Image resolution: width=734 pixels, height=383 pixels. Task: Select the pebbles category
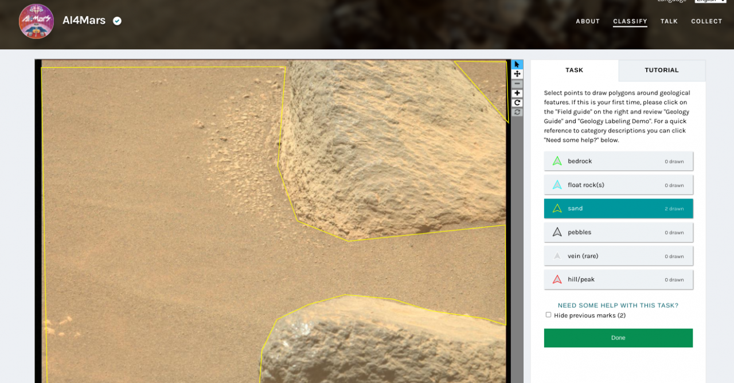pyautogui.click(x=618, y=232)
